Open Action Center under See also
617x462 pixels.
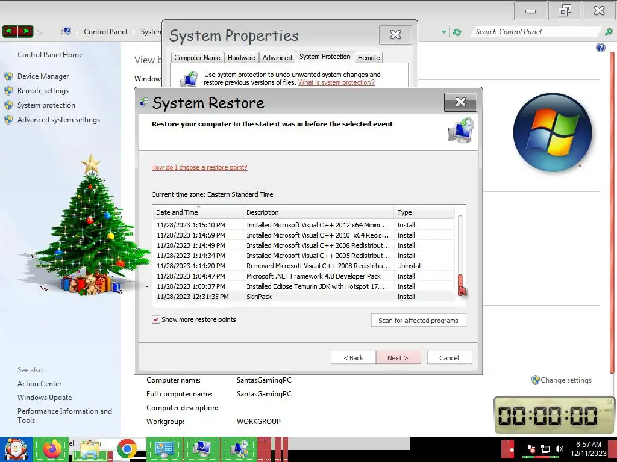(x=39, y=384)
